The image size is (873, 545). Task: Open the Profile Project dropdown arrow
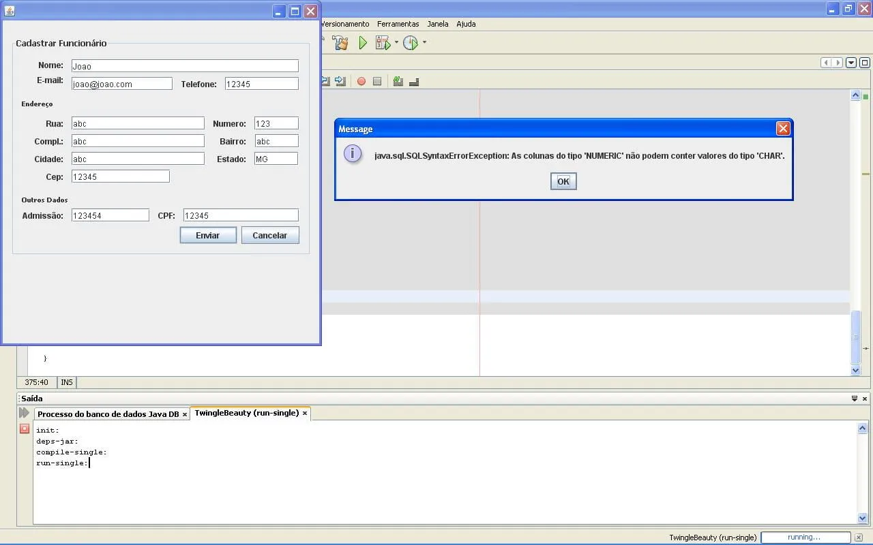pos(424,43)
